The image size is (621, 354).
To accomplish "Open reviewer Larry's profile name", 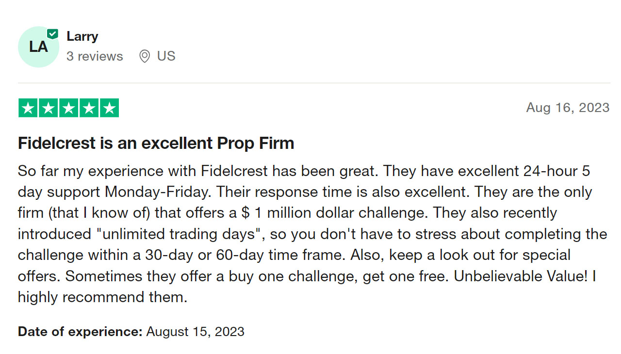I will 82,36.
